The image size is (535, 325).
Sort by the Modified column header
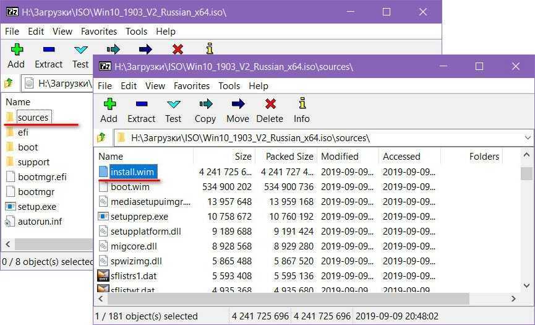[340, 157]
